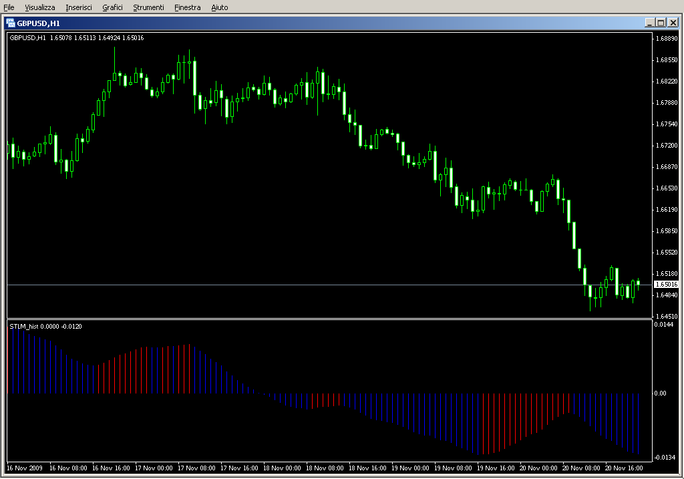Open the Strumenti menu
Viewport: 684px width, 479px height.
[148, 7]
